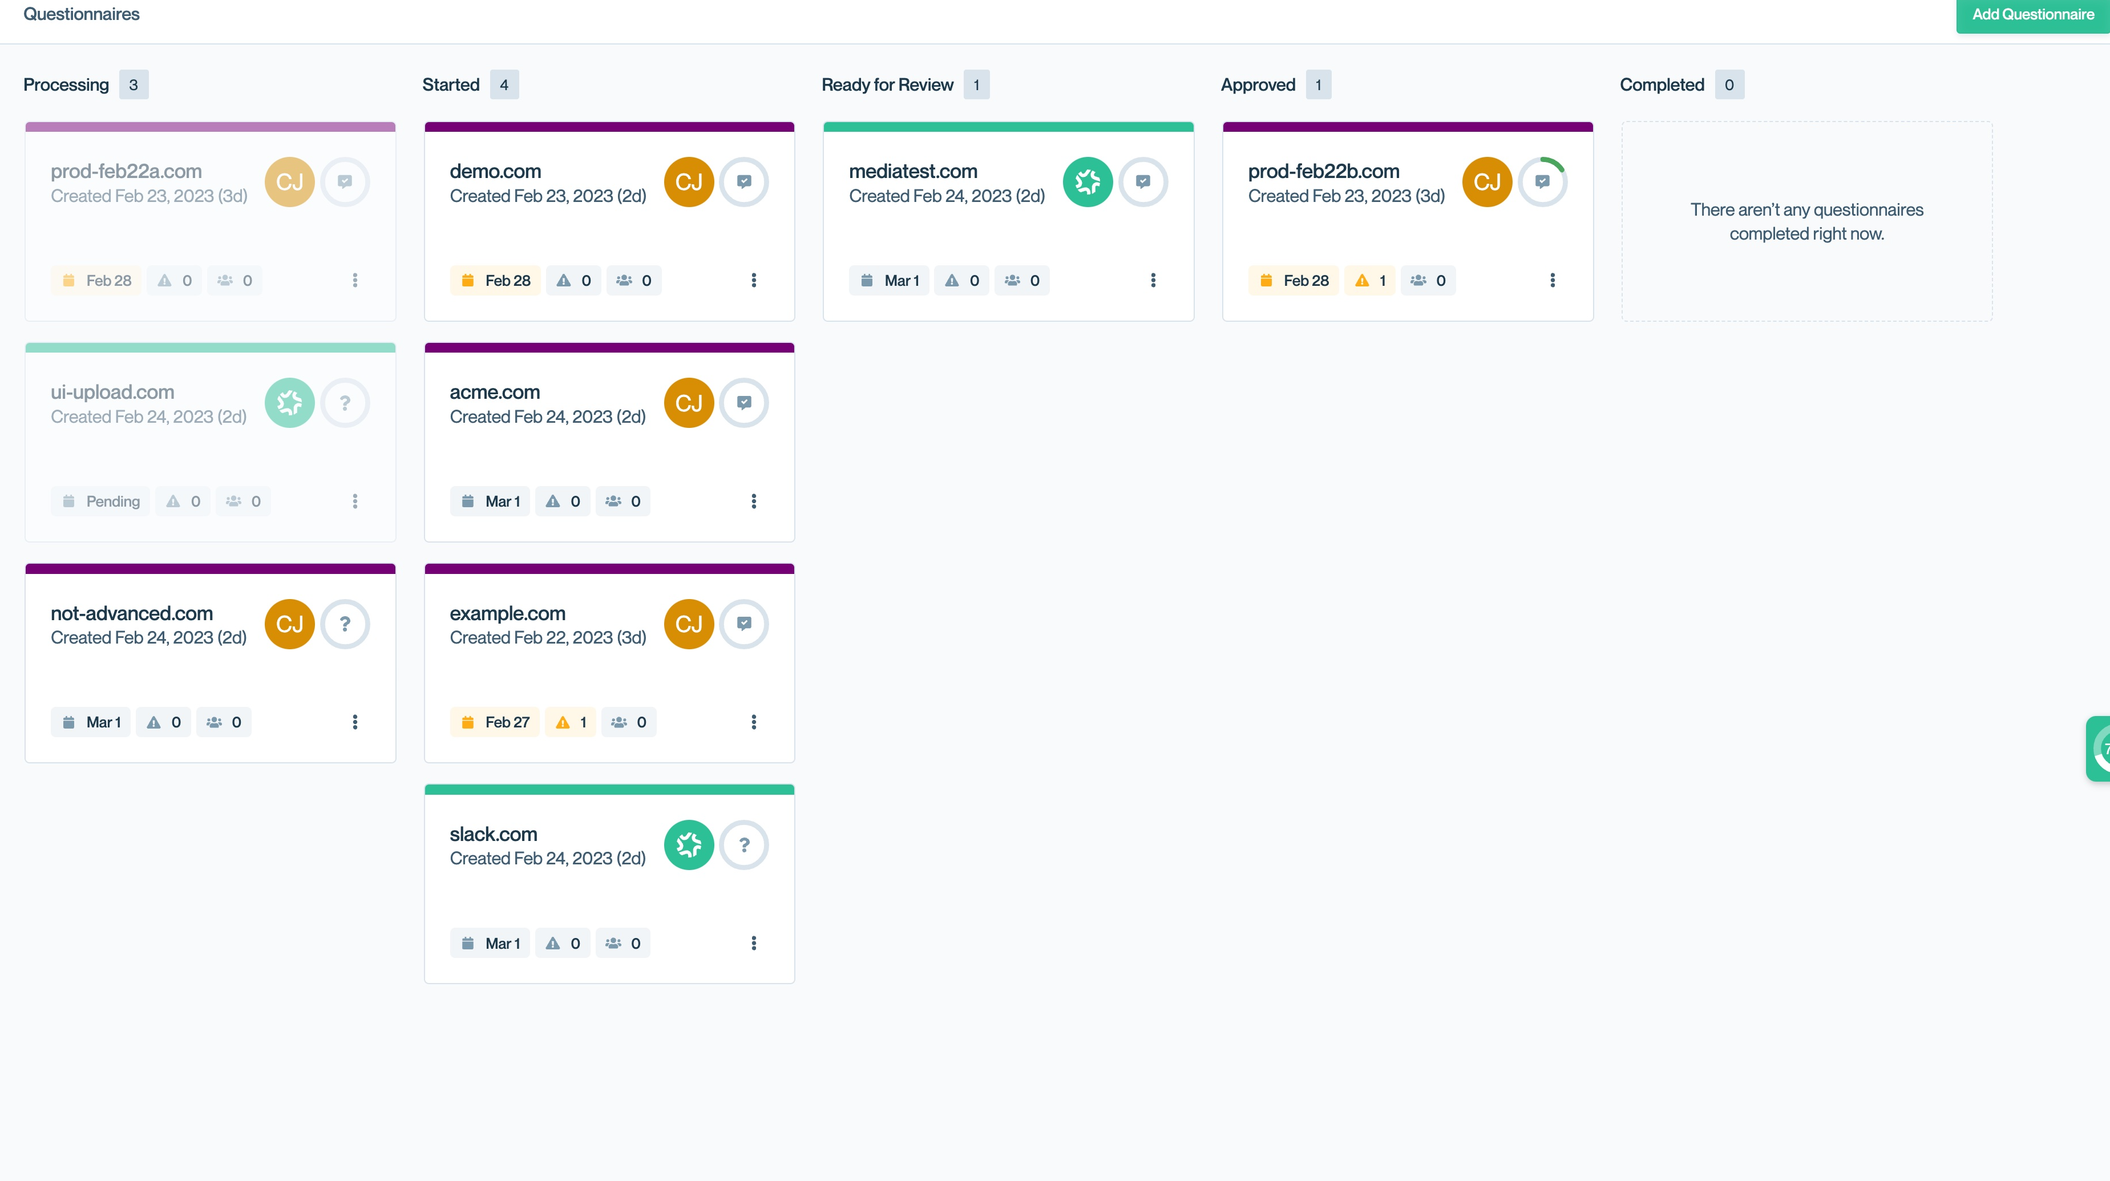
Task: Click green starburst avatar on mediatest.com card
Action: (1087, 182)
